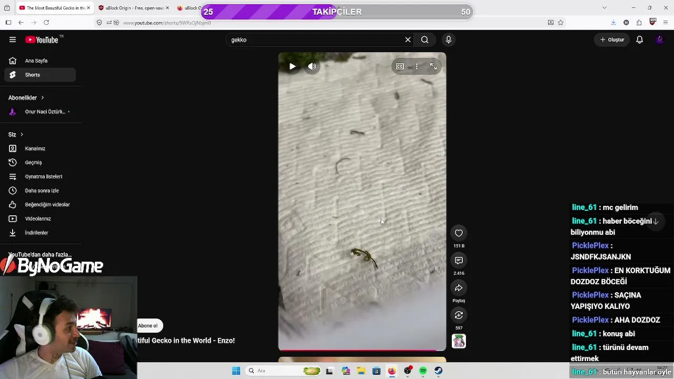List all tabs with the chevron
The image size is (674, 379).
(604, 8)
